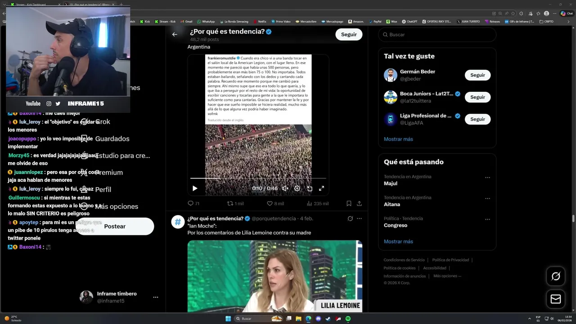Follow Boca Juniors - La12T account

(477, 97)
